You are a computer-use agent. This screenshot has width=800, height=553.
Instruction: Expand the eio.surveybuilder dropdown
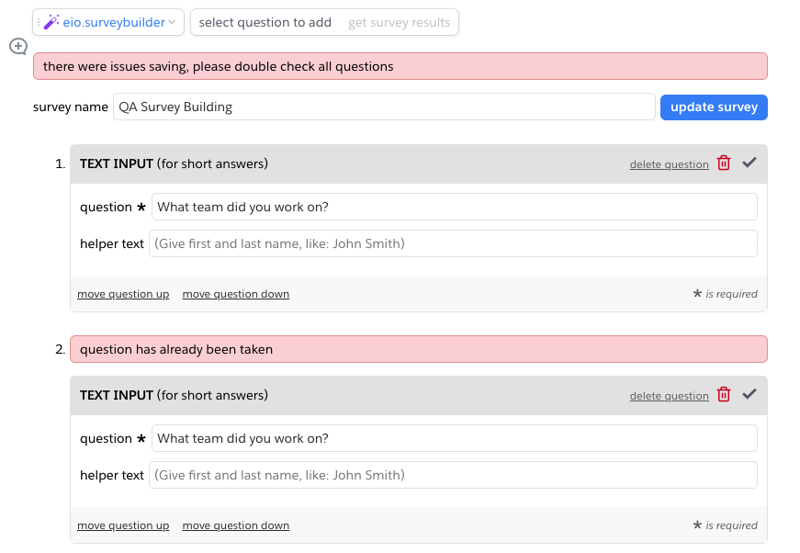click(x=172, y=22)
